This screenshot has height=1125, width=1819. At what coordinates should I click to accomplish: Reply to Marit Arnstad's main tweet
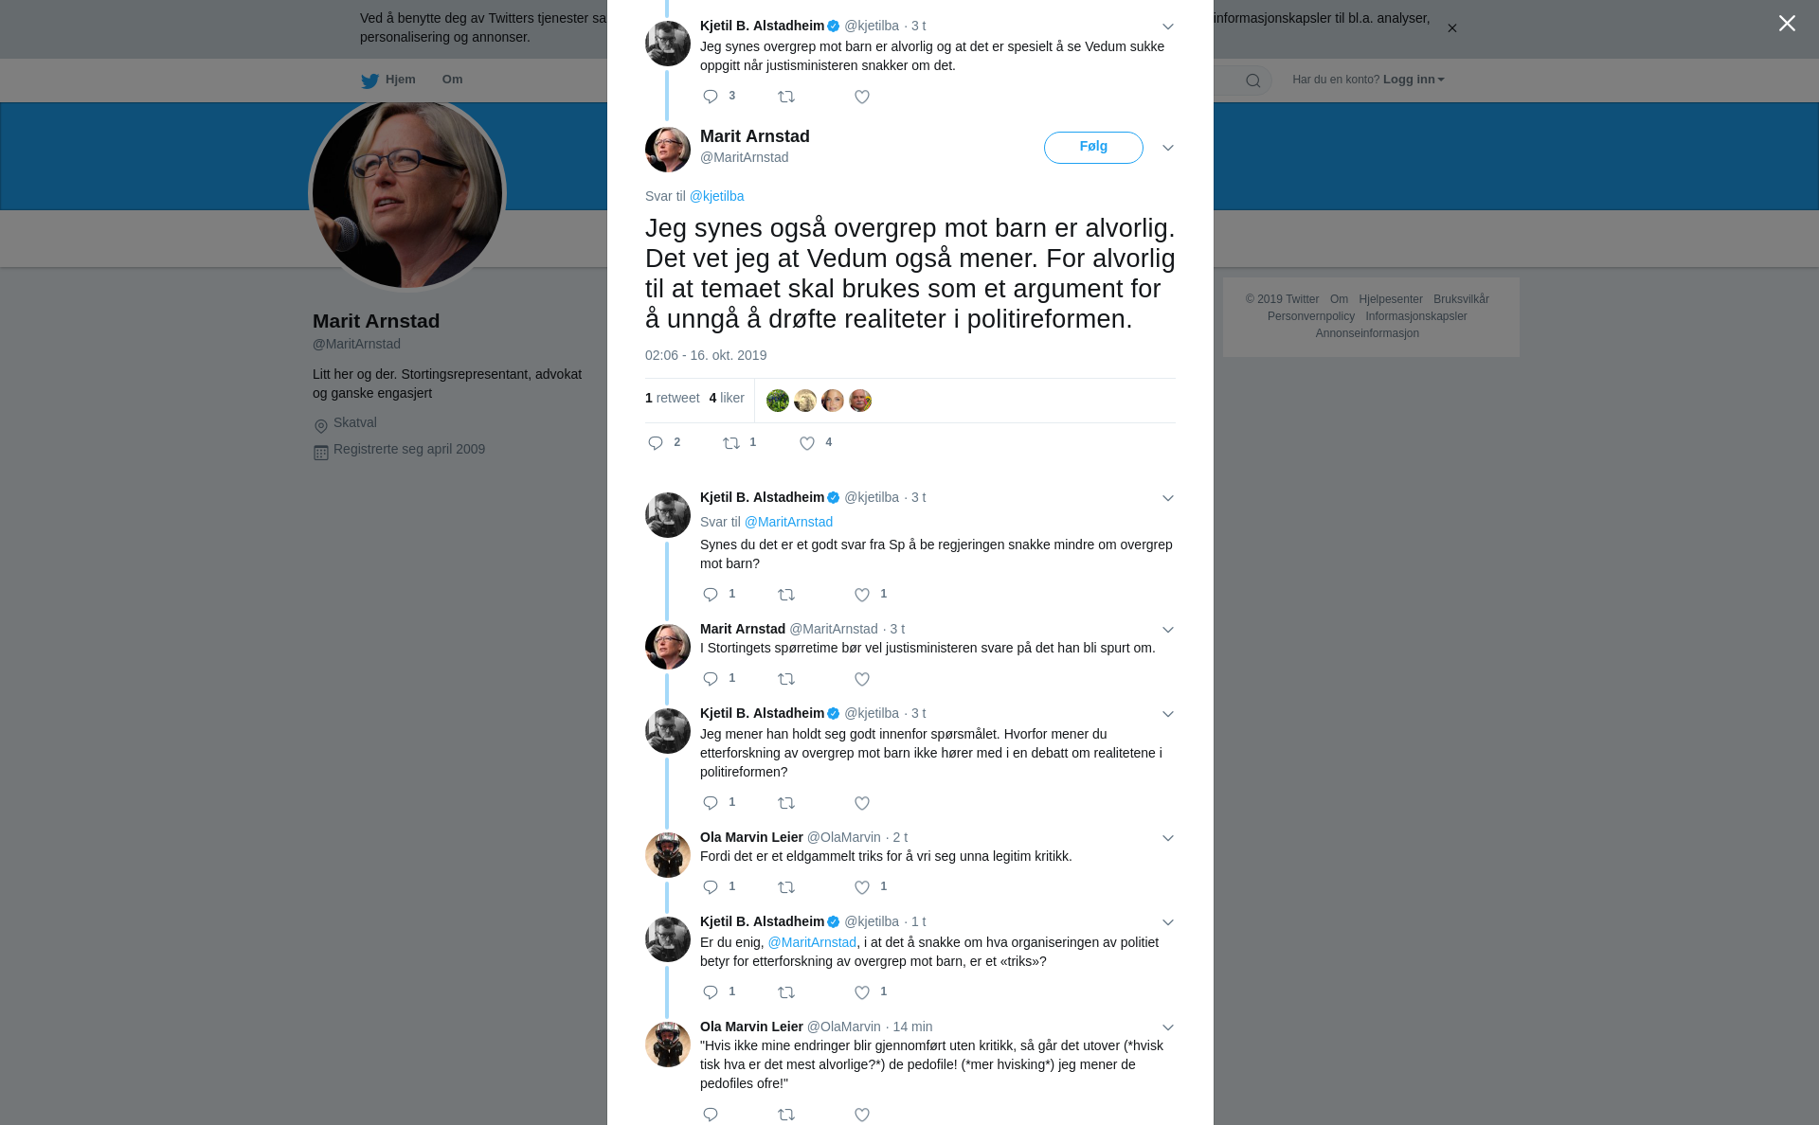coord(656,443)
